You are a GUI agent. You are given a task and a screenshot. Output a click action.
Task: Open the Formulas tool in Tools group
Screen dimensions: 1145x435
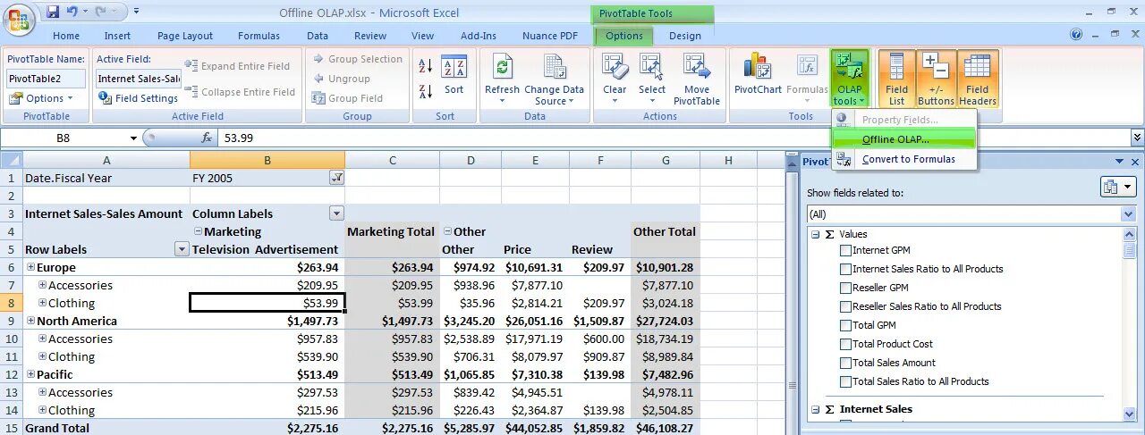coord(807,79)
